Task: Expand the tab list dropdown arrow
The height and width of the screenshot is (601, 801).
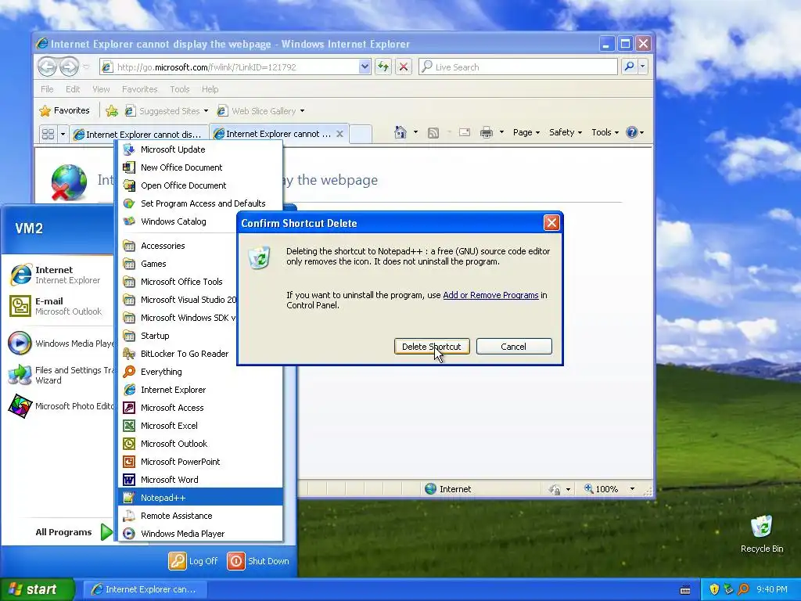Action: tap(63, 134)
